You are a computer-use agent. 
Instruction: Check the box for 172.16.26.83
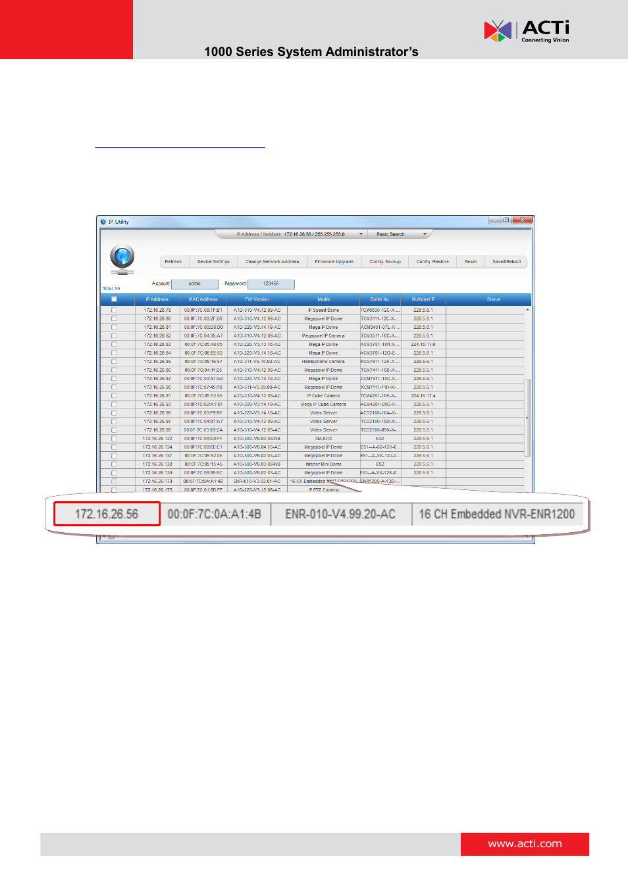click(114, 344)
